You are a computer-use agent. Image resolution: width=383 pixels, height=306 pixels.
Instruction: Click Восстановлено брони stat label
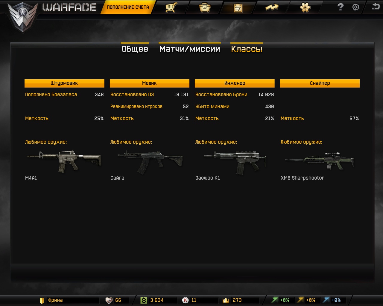[221, 94]
